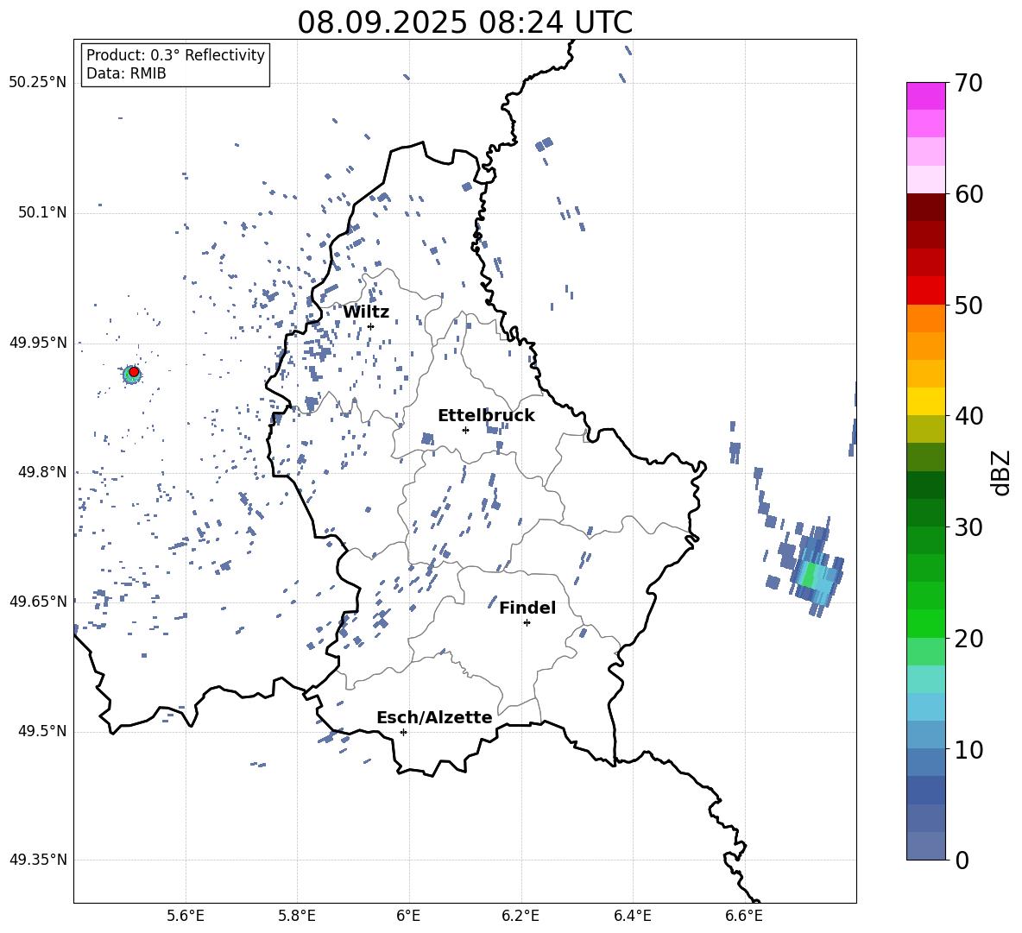Click the Findel label

pos(527,608)
